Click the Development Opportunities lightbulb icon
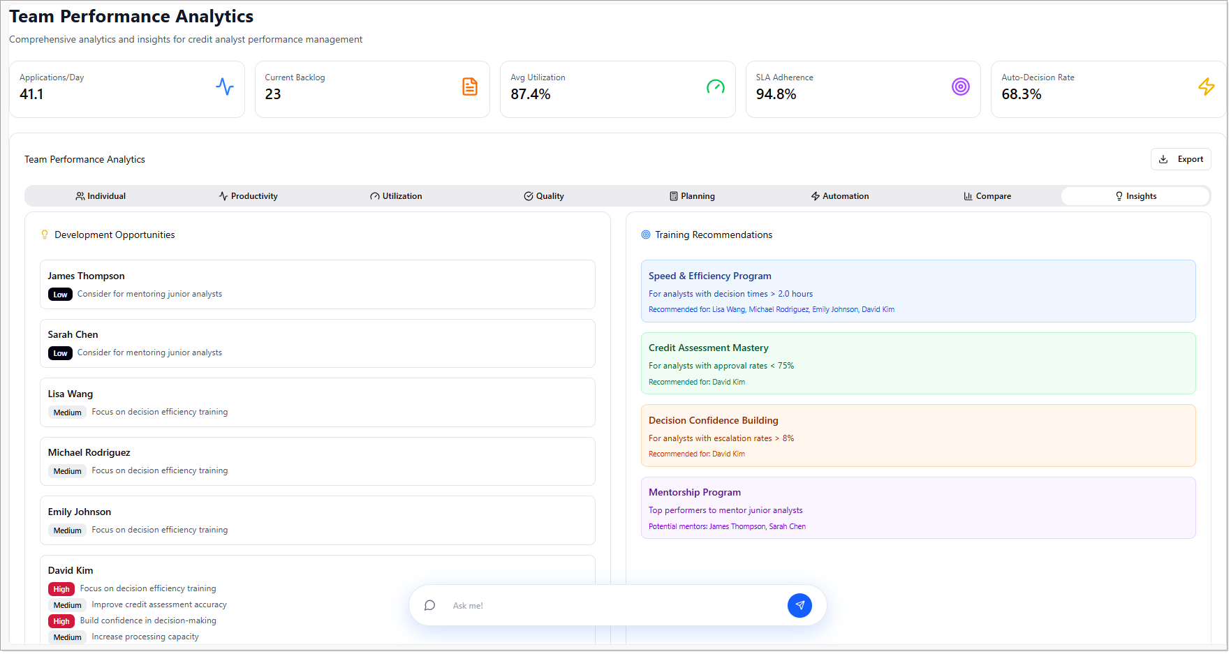This screenshot has height=654, width=1231. coord(45,235)
